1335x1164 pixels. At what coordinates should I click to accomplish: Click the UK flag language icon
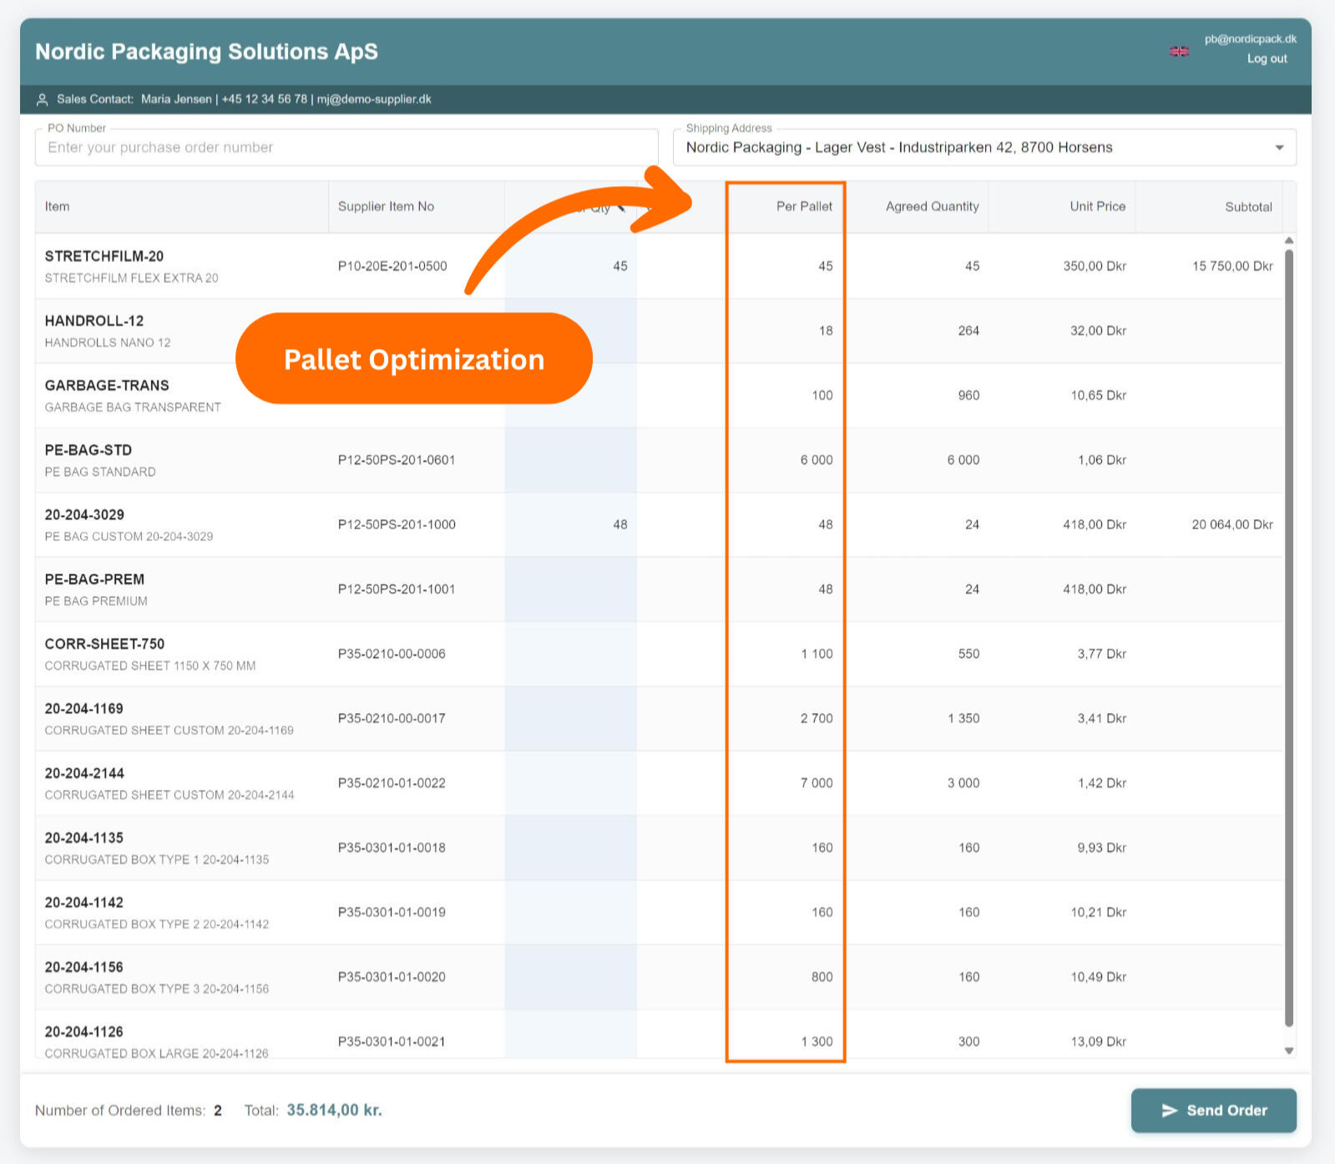(1179, 52)
